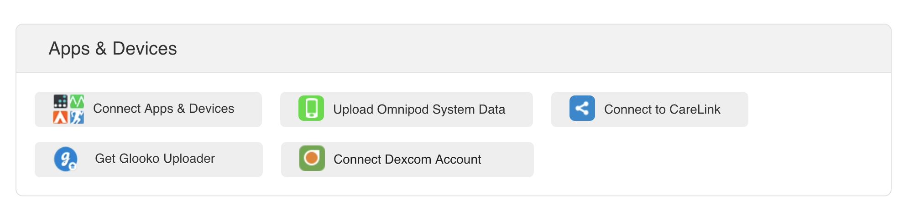Image resolution: width=909 pixels, height=210 pixels.
Task: Click the green Omnipod phone icon
Action: [311, 108]
